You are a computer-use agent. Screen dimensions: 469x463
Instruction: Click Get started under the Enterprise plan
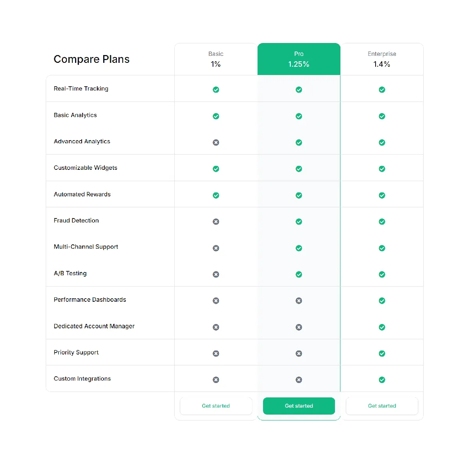tap(382, 406)
